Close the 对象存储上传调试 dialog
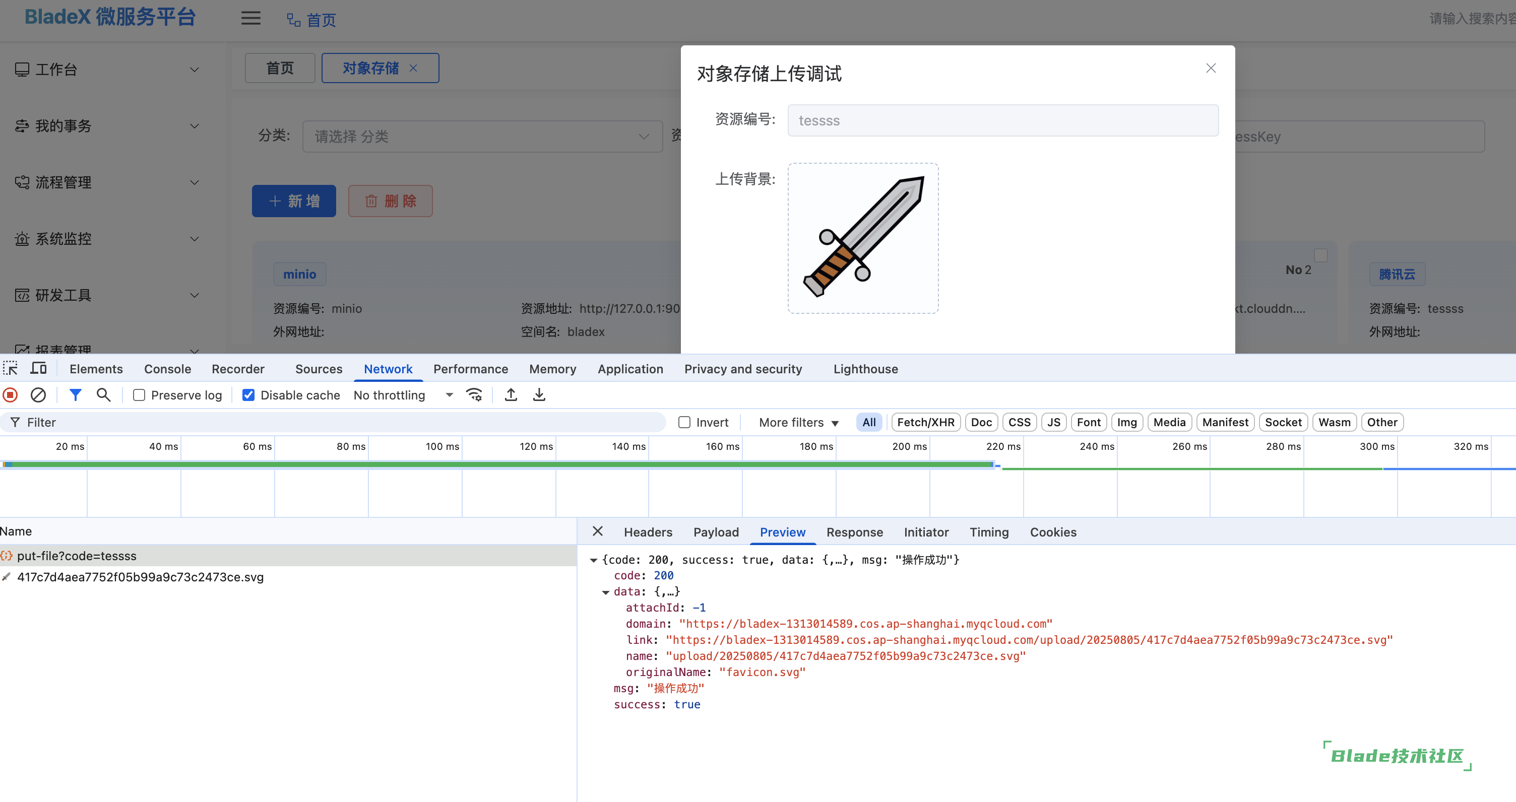 tap(1211, 68)
